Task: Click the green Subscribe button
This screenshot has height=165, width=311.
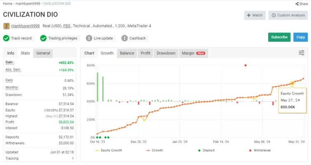Action: [x=279, y=37]
